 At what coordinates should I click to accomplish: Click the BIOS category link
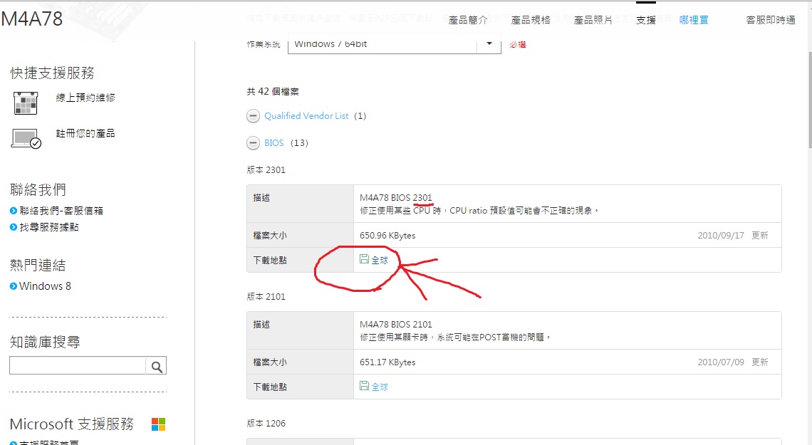pos(274,143)
